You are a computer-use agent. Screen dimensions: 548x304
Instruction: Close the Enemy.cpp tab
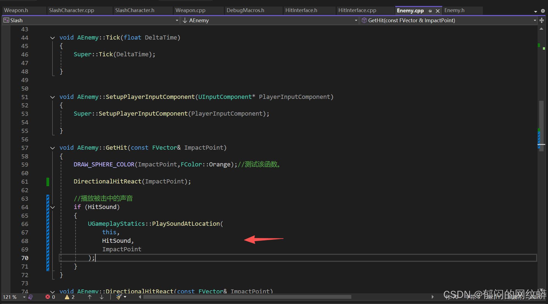click(438, 11)
